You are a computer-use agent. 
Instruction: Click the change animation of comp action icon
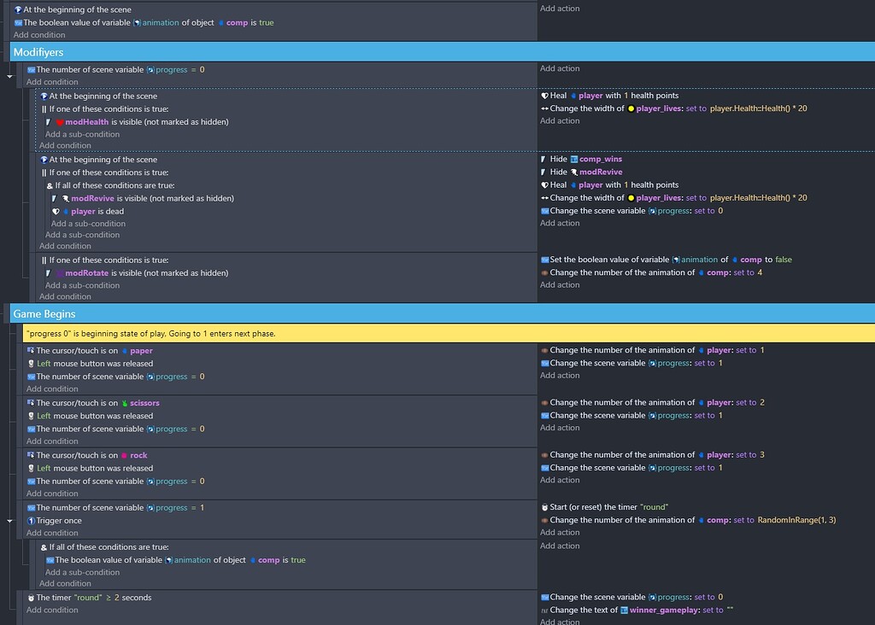(543, 272)
